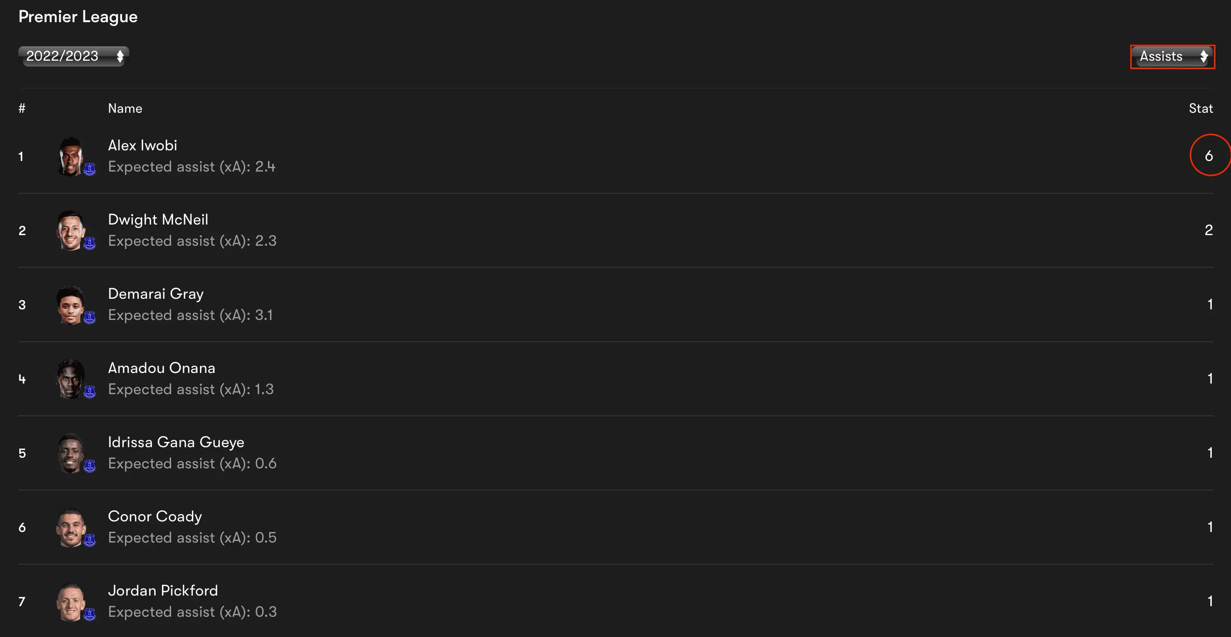The width and height of the screenshot is (1231, 637).
Task: Click the Conor Coady name
Action: (155, 517)
